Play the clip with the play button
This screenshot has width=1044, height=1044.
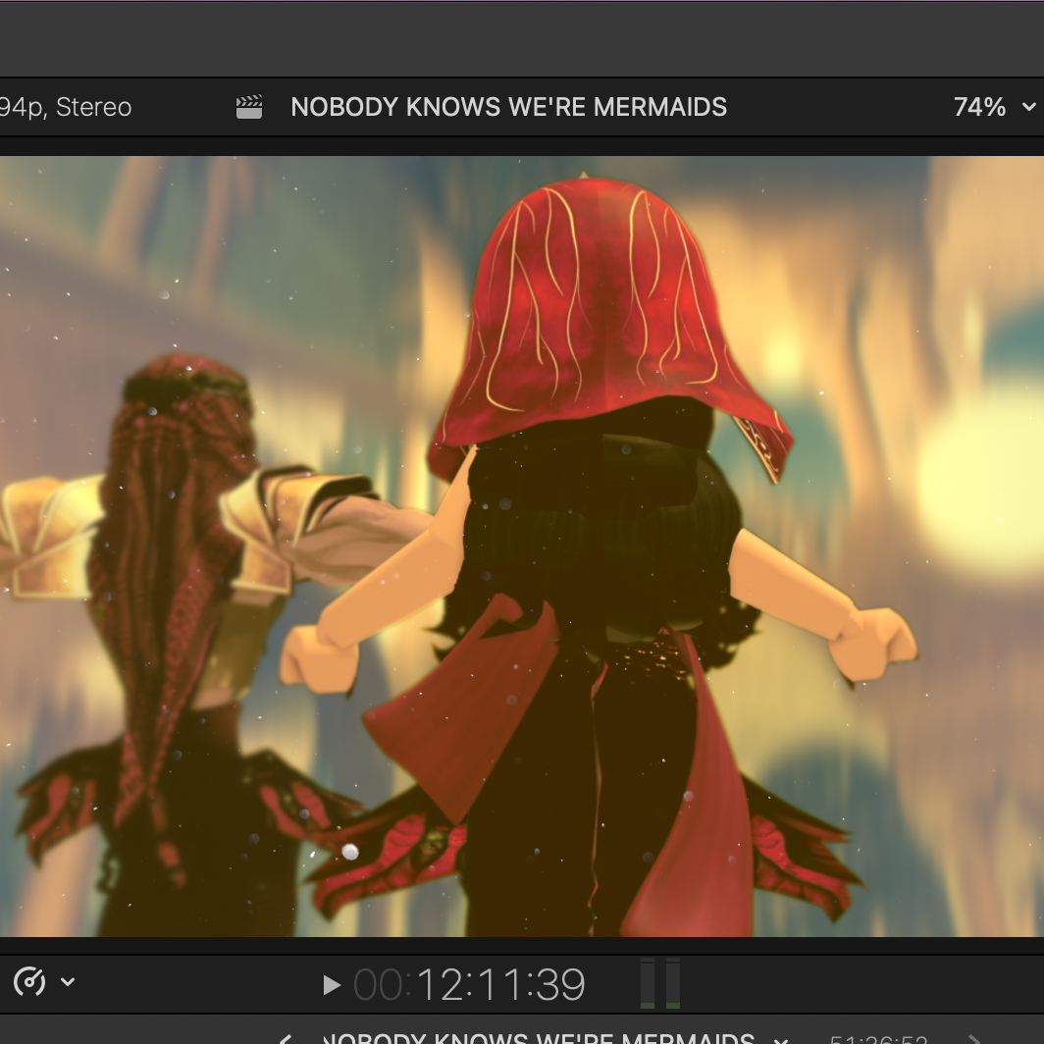pyautogui.click(x=331, y=985)
